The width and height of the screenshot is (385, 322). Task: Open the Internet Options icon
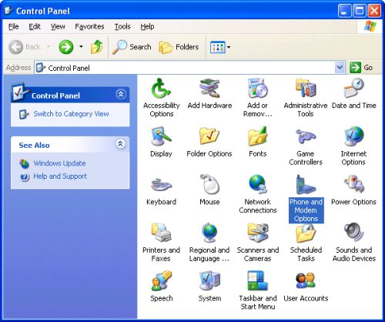tap(353, 136)
